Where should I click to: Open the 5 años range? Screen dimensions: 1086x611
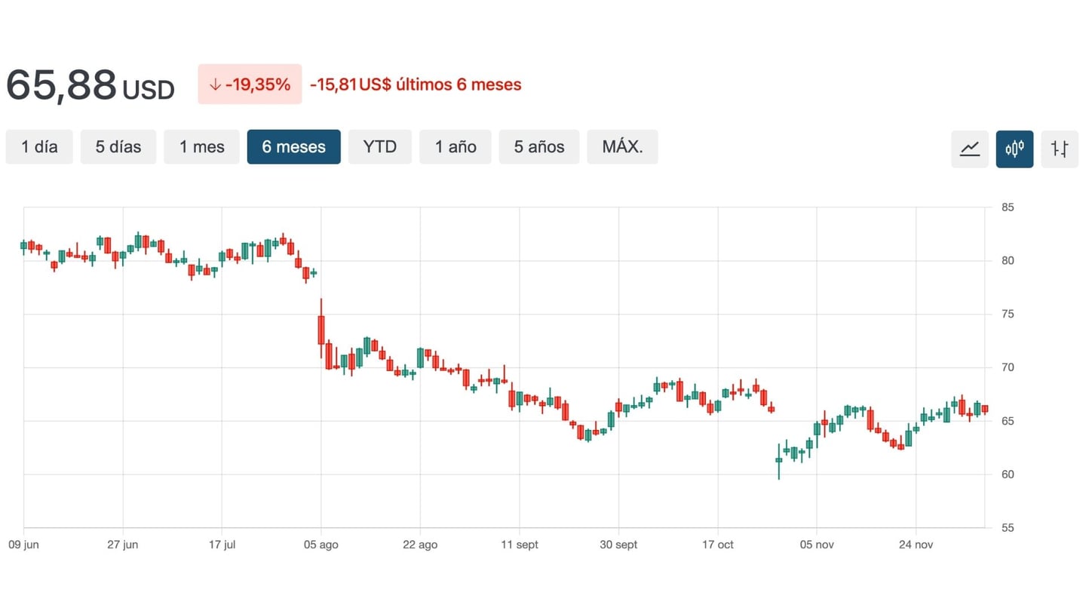click(539, 146)
